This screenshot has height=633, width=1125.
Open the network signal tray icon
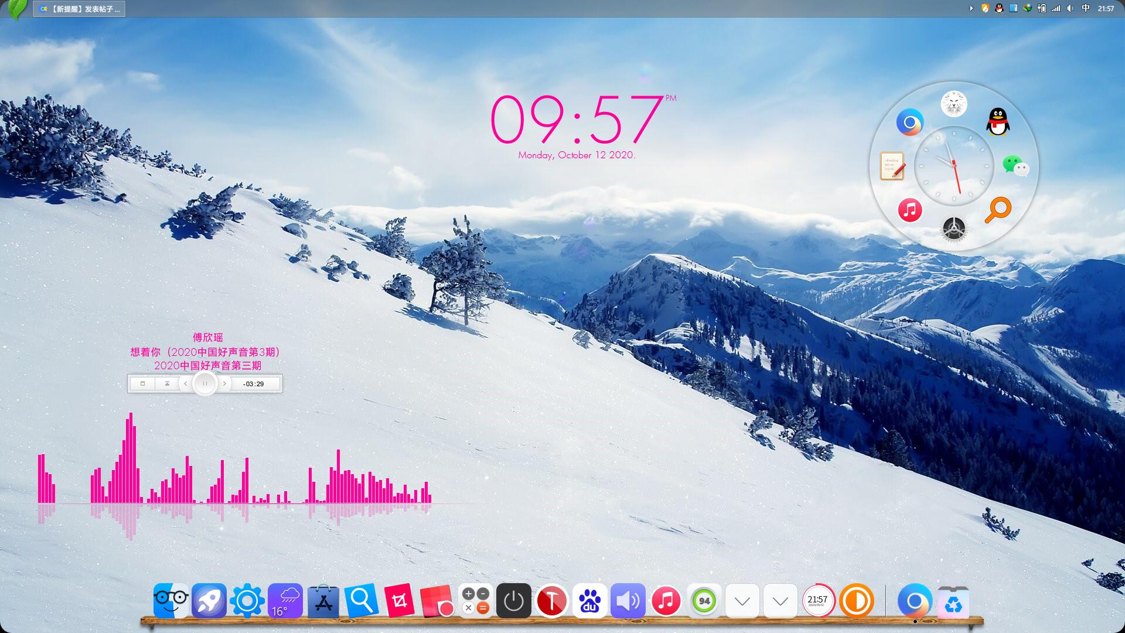[1056, 8]
